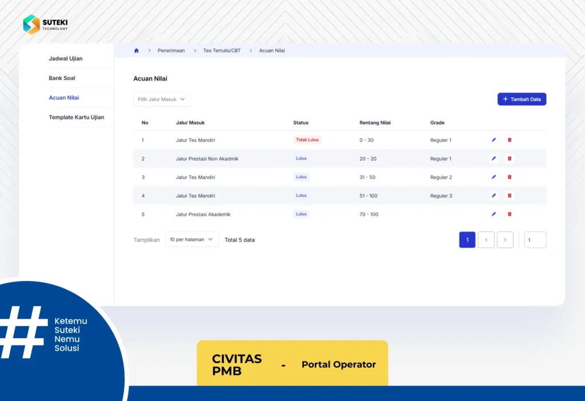Click Jalur Prestasi Akademik cell
Image resolution: width=585 pixels, height=401 pixels.
203,214
